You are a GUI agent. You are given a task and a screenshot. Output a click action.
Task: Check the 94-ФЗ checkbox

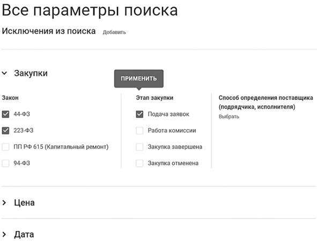click(x=5, y=163)
